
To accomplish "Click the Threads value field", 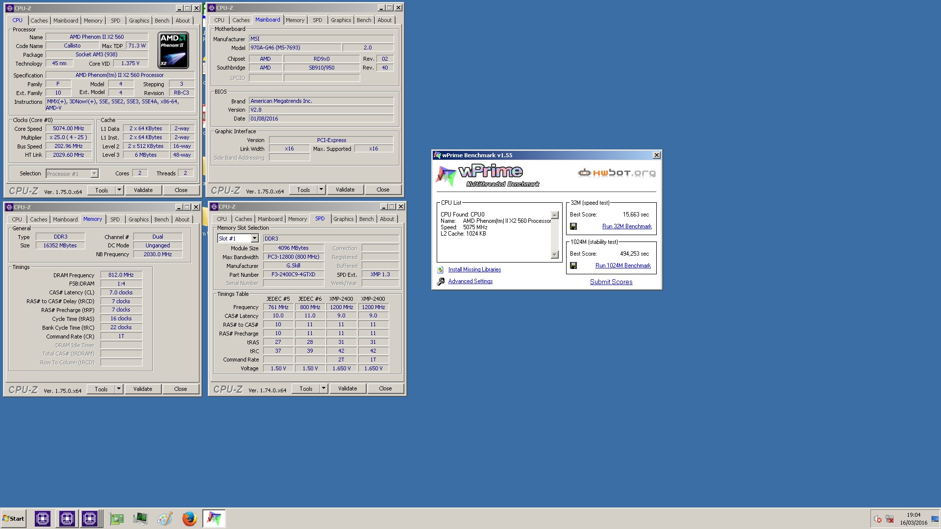I will [185, 173].
